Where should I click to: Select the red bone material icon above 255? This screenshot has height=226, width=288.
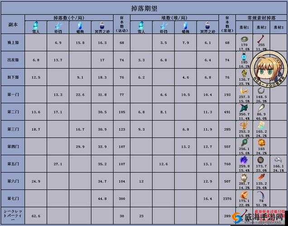coord(261,39)
